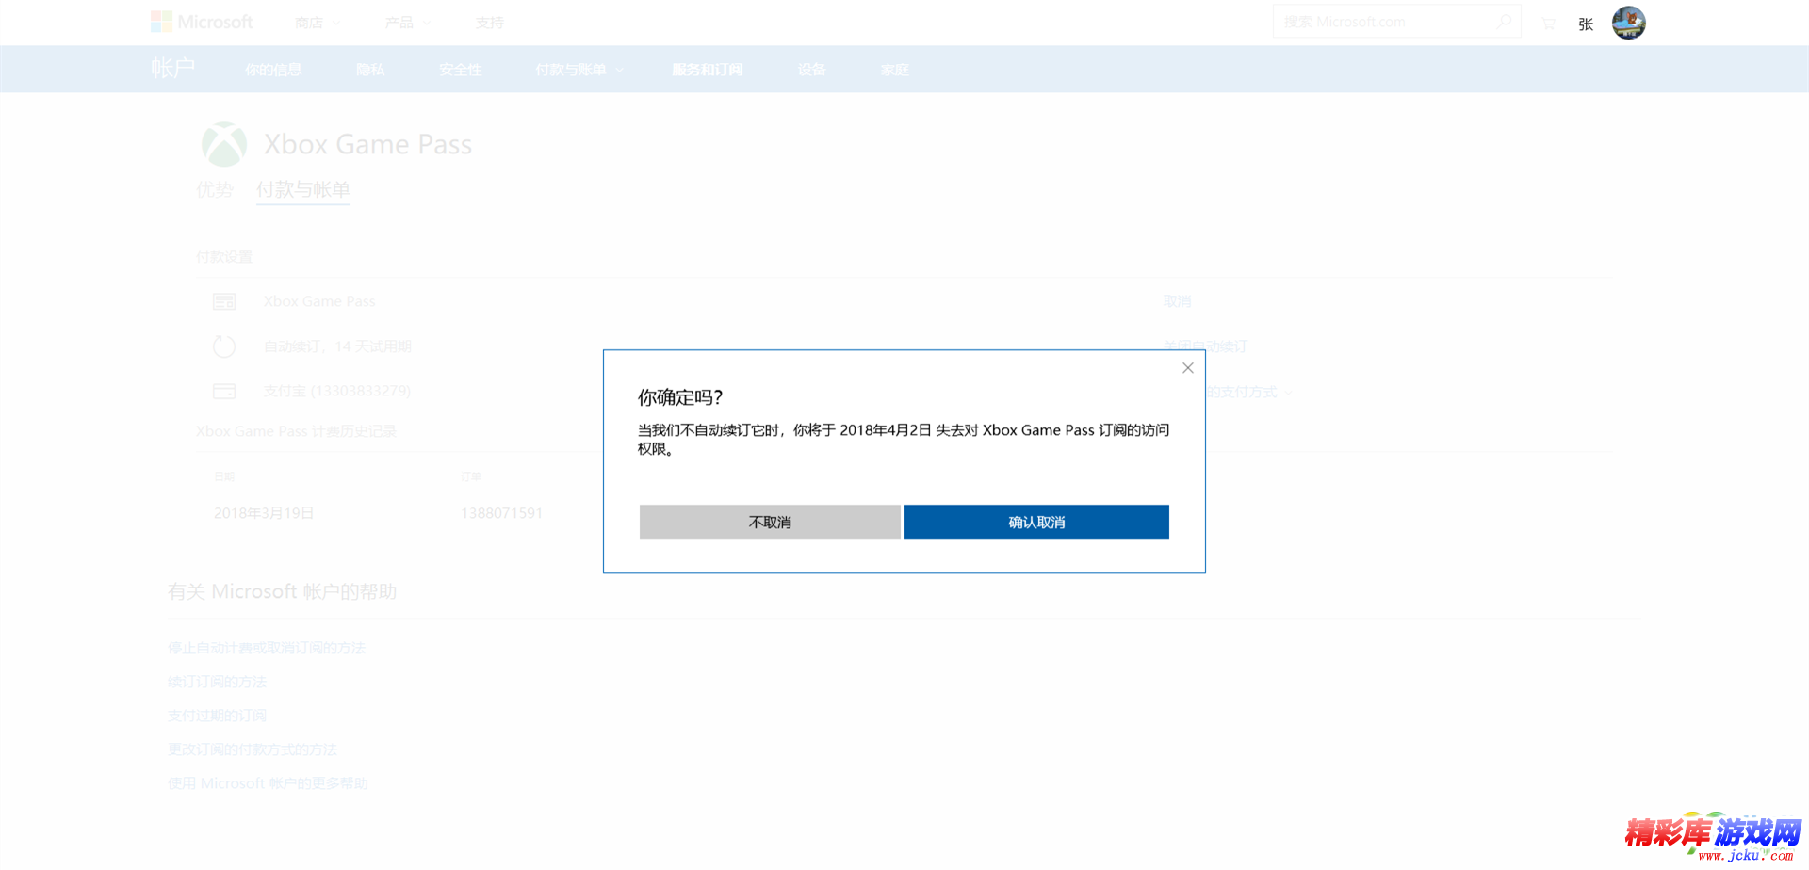Click the search magnifier icon
The image size is (1809, 870).
pyautogui.click(x=1505, y=22)
